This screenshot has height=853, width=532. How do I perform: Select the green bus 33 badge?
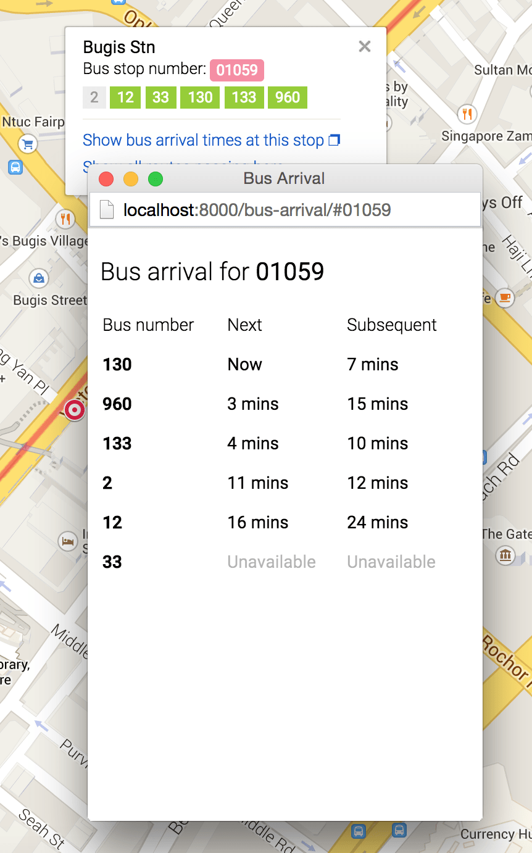point(160,98)
